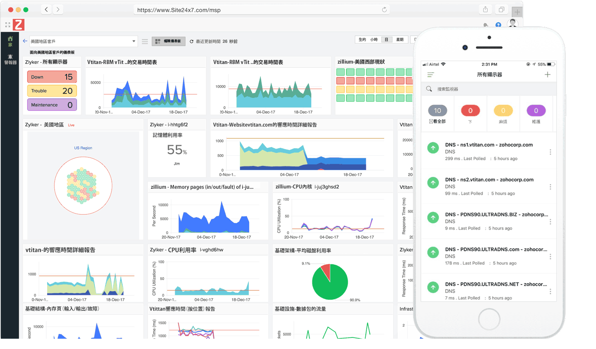Click the fullscreen expand arrows icon
596x349 pixels.
[7, 25]
